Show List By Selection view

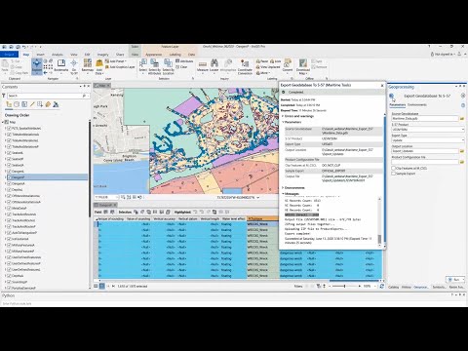click(24, 104)
